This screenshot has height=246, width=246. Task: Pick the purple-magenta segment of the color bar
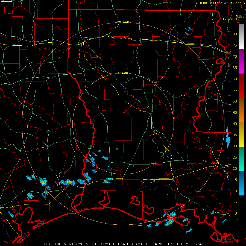coord(241,61)
